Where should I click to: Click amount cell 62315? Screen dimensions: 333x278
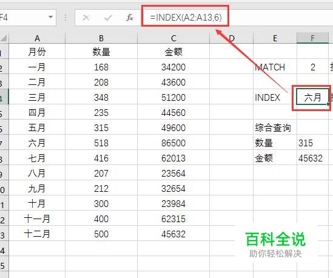pyautogui.click(x=173, y=219)
